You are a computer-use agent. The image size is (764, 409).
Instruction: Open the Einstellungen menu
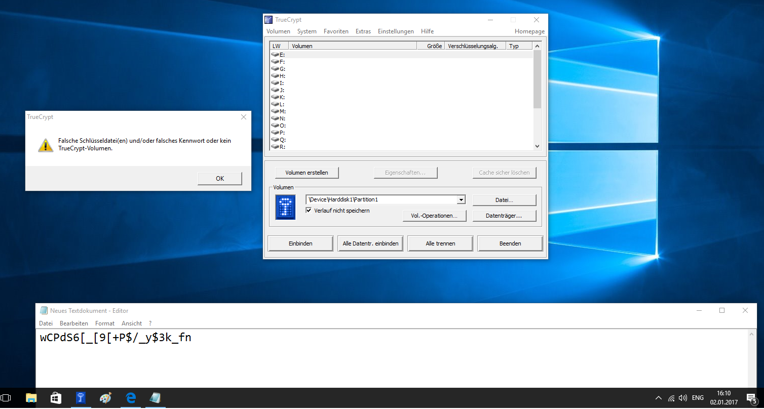tap(396, 31)
